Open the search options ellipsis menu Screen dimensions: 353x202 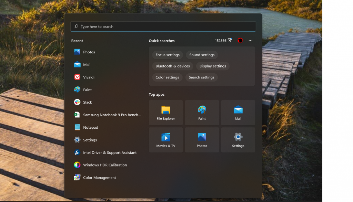click(x=250, y=40)
